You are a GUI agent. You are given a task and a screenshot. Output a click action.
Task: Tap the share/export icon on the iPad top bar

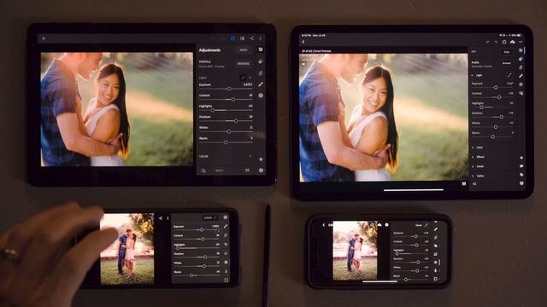click(503, 42)
